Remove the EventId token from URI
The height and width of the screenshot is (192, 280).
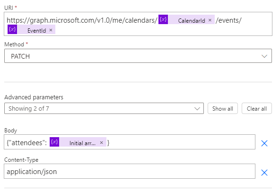pyautogui.click(x=51, y=30)
